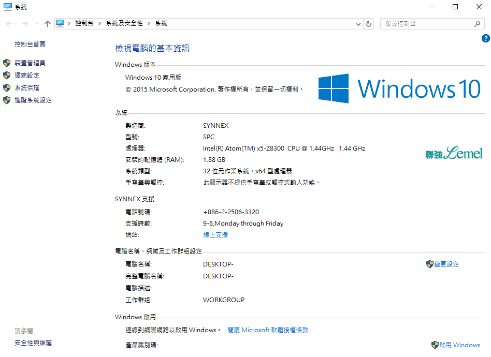Click the system icon in title bar
The image size is (491, 357).
tap(8, 7)
